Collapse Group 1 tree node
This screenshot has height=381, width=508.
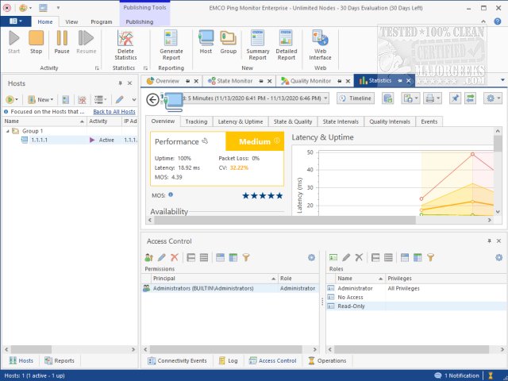tap(8, 131)
